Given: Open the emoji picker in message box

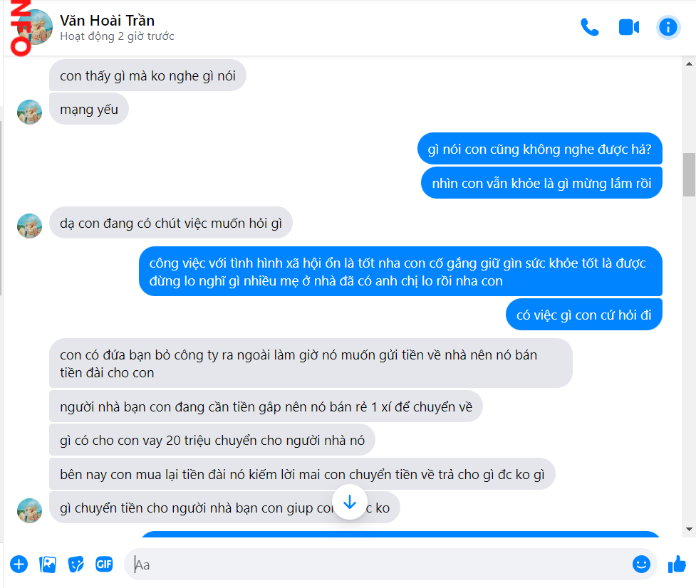Looking at the screenshot, I should click(x=641, y=564).
